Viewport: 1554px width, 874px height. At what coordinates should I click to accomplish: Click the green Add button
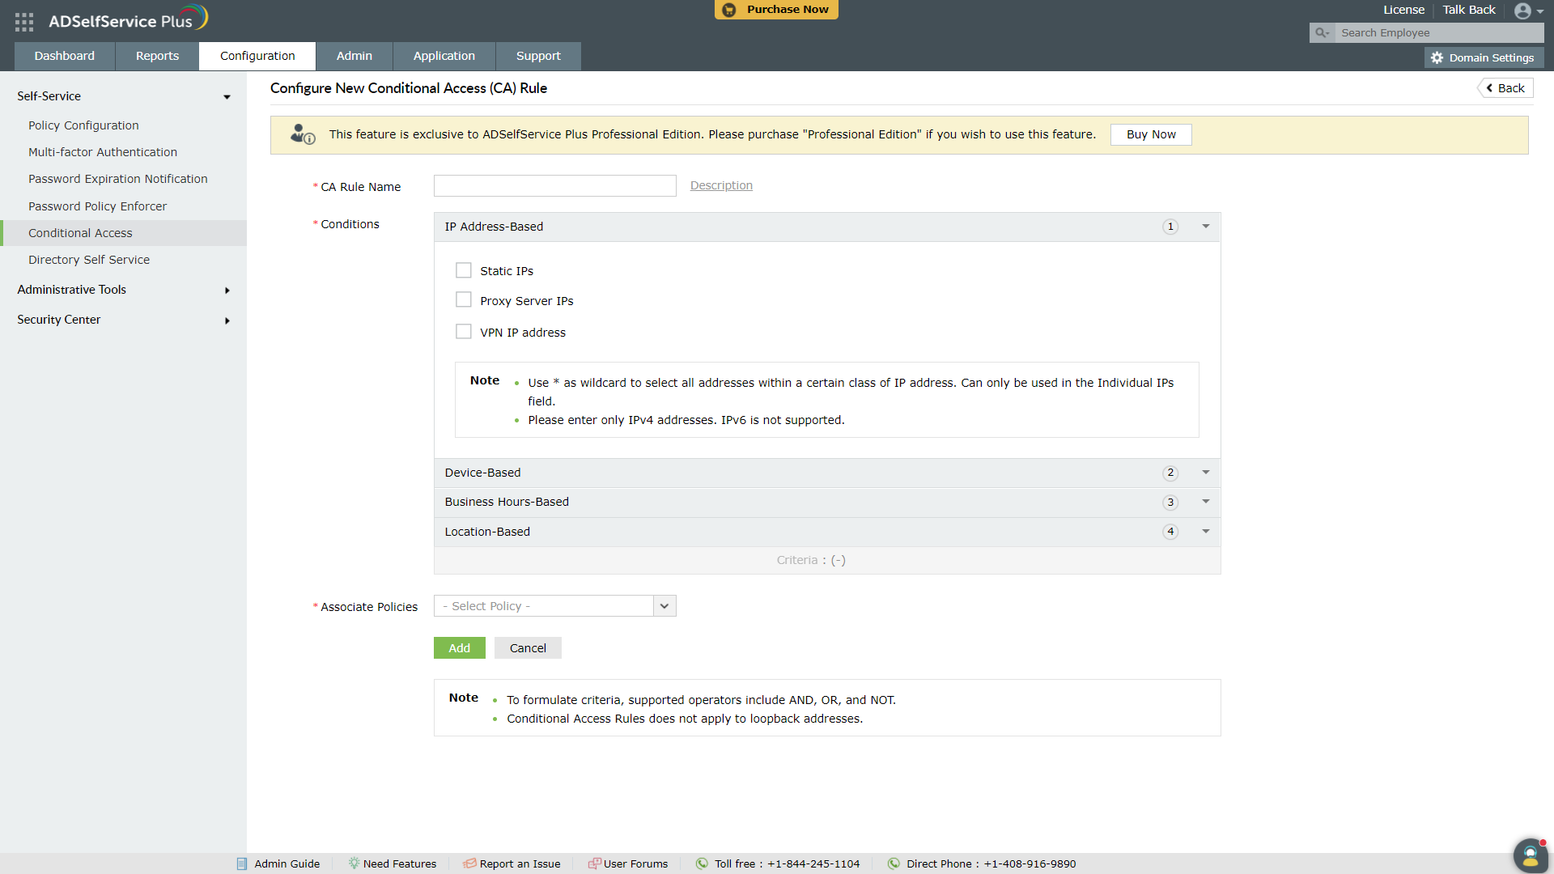[459, 648]
